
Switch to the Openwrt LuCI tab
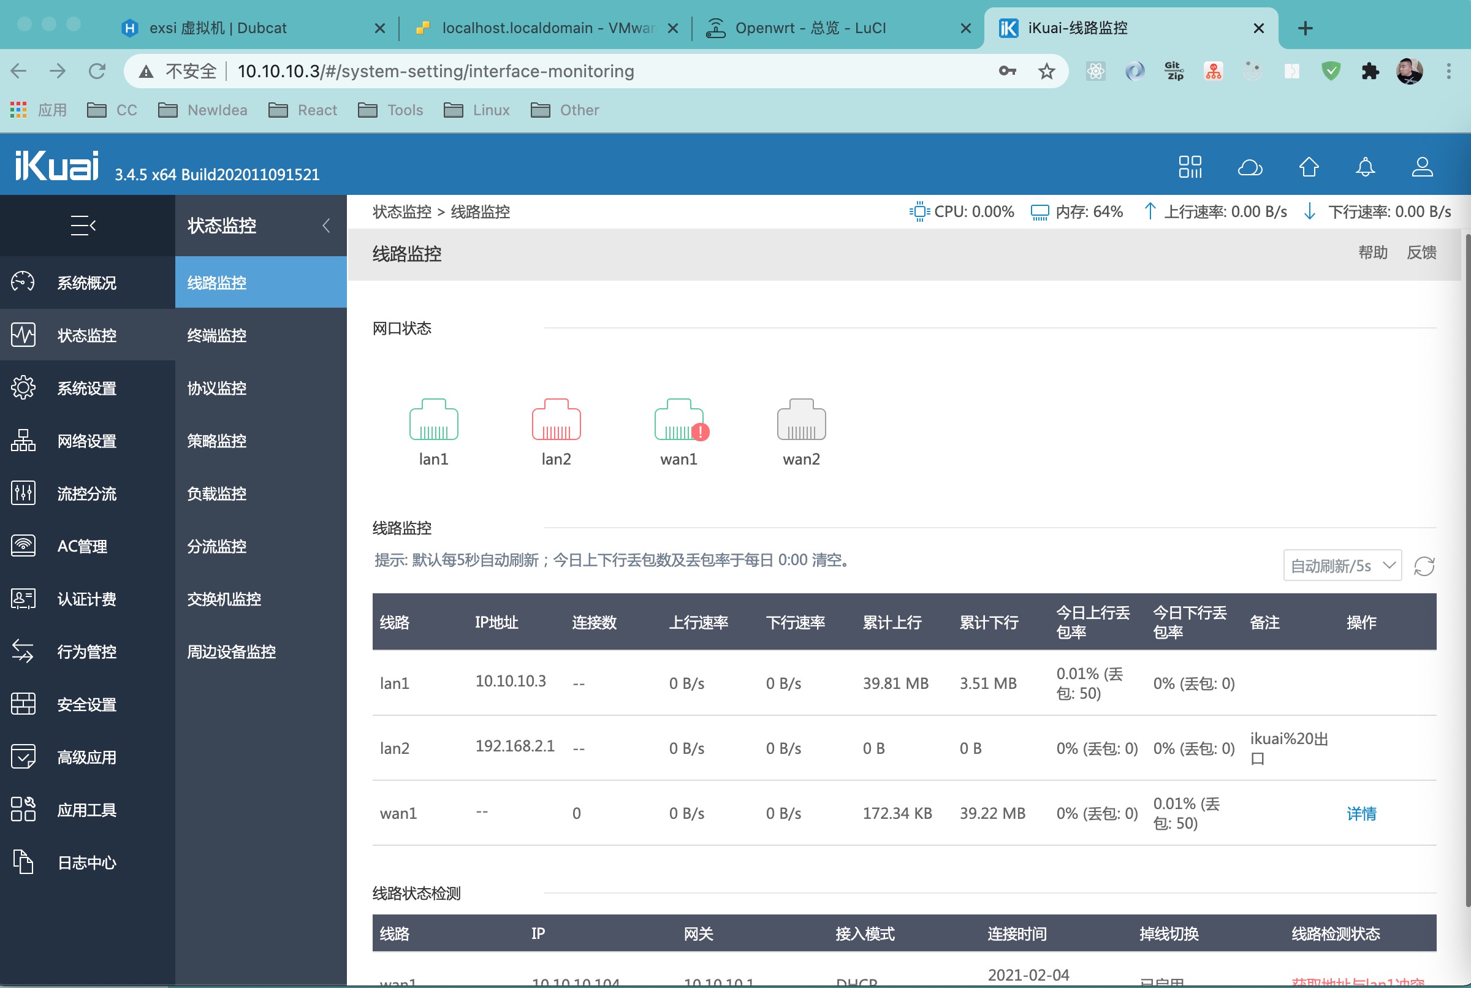838,28
